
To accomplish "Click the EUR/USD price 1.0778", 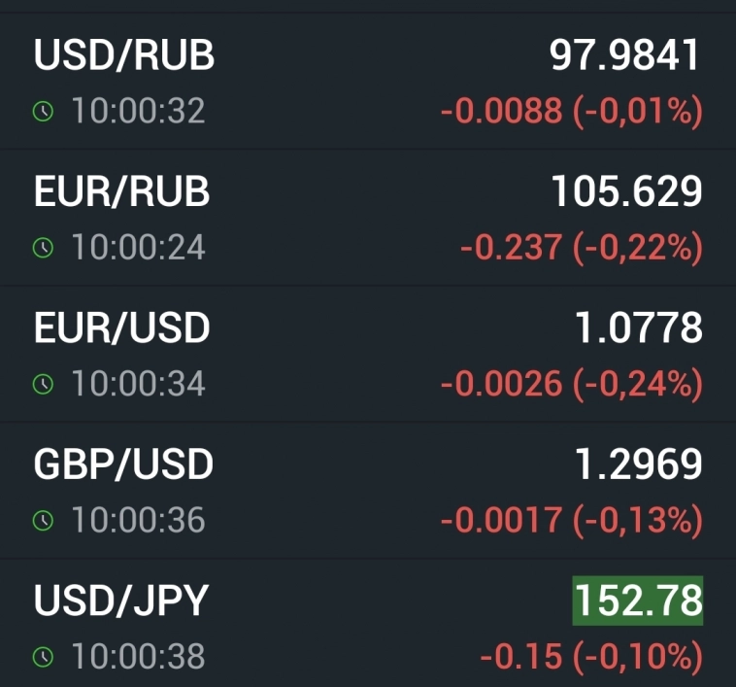I will point(639,328).
